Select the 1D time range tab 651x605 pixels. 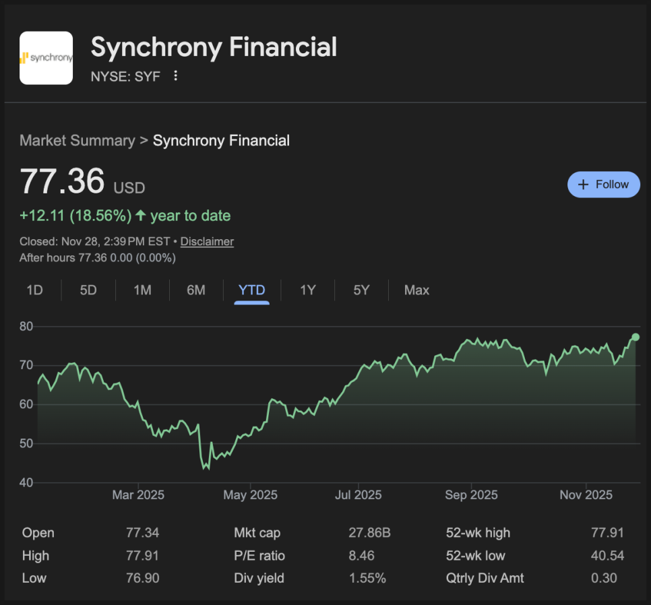(34, 290)
